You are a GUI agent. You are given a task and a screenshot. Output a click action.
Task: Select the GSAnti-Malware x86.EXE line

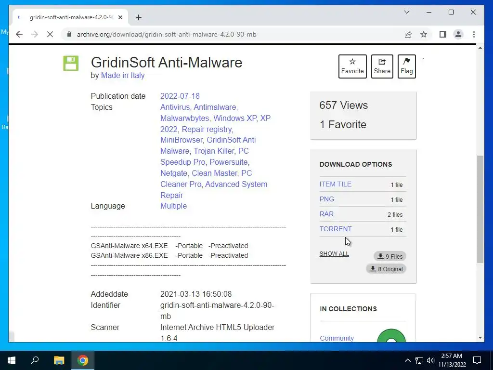click(169, 255)
